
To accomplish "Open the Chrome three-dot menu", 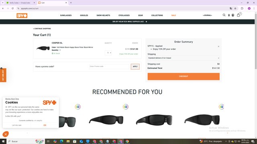I will pyautogui.click(x=254, y=8).
